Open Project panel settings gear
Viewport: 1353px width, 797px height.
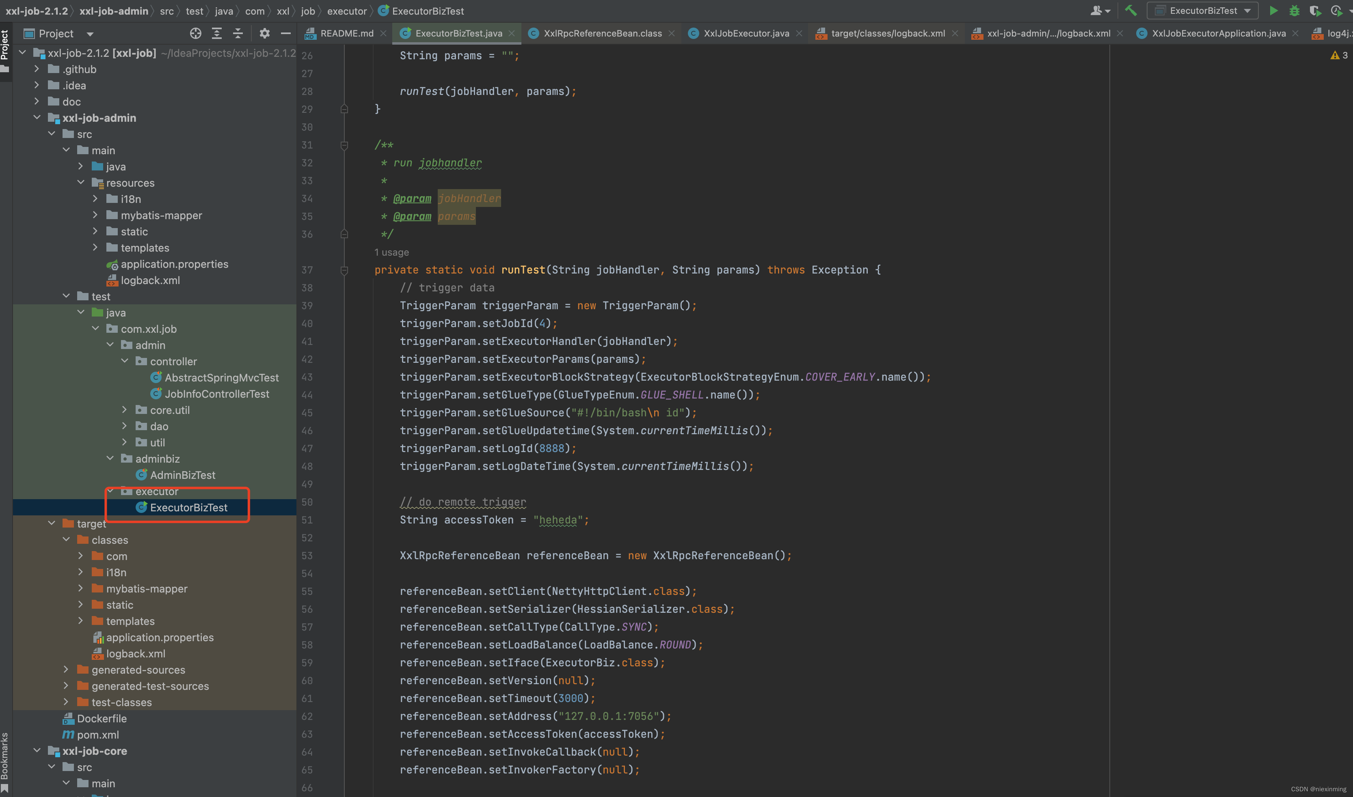click(264, 33)
